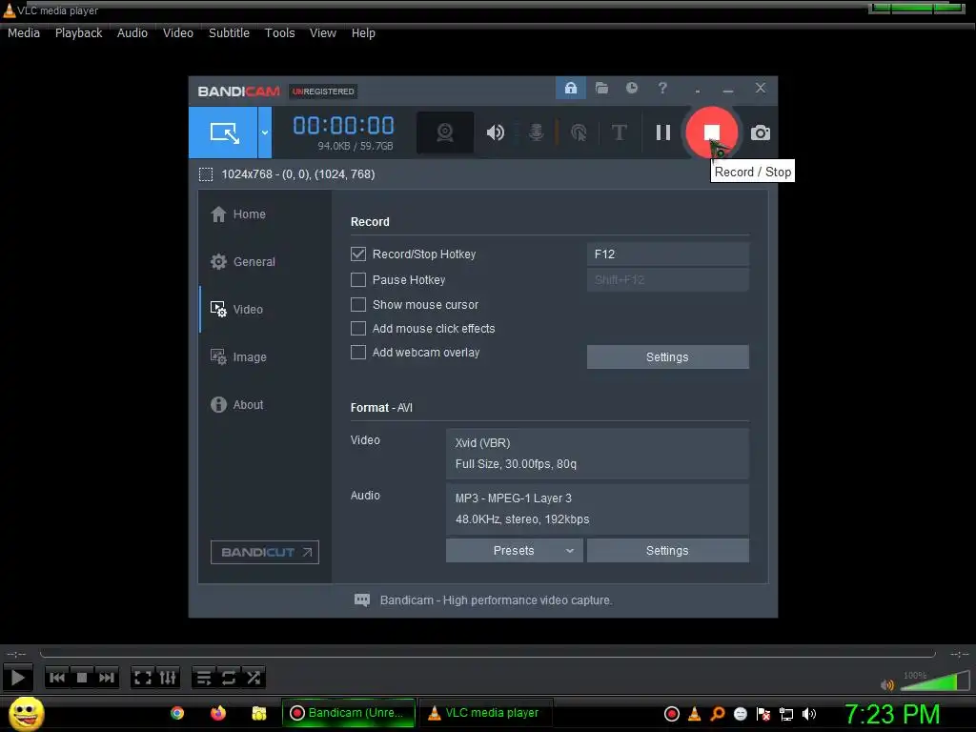The width and height of the screenshot is (976, 732).
Task: Launch Firefox from taskbar
Action: click(218, 713)
